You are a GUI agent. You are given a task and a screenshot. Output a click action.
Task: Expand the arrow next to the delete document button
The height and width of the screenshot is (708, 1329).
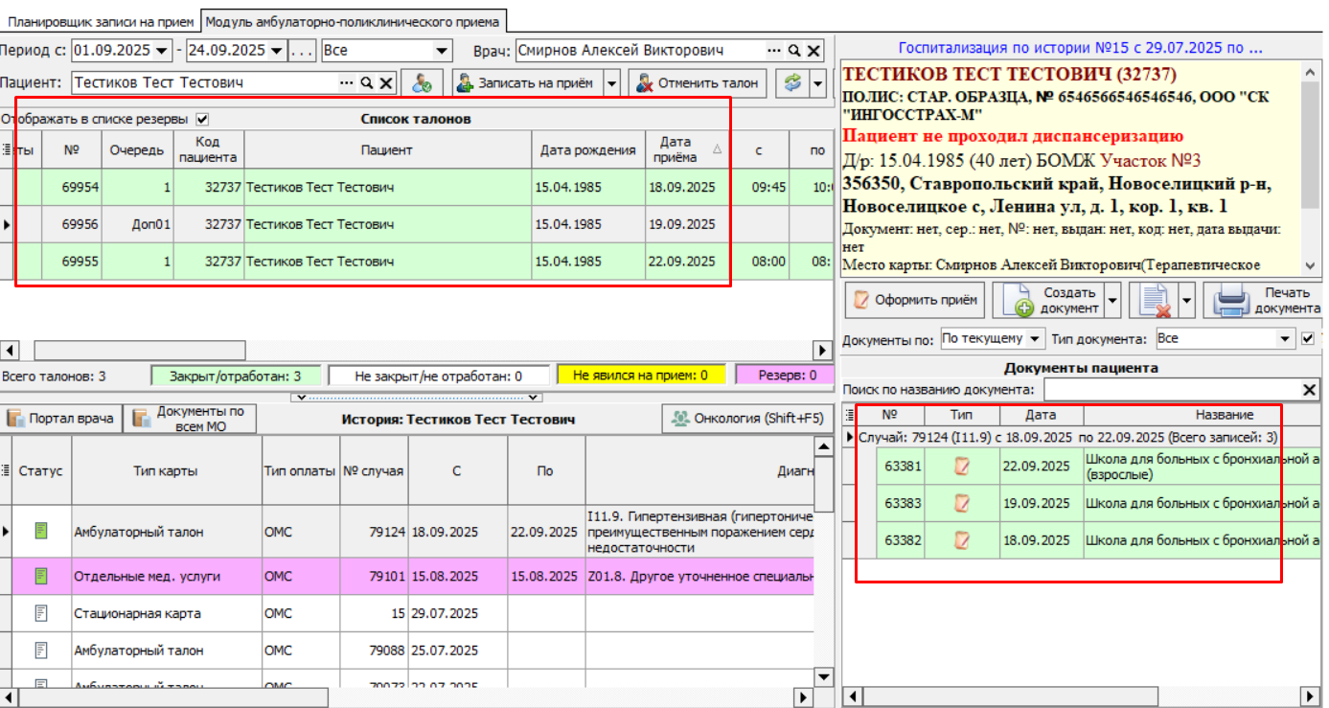click(x=1185, y=301)
